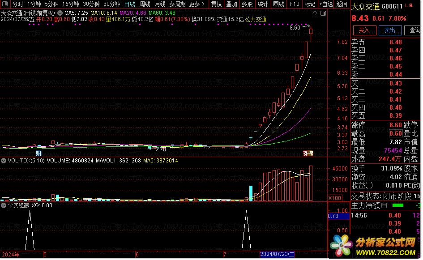The height and width of the screenshot is (260, 423).
Task: Expand VOL-TDX indicator dropdown arrow
Action: [4, 161]
